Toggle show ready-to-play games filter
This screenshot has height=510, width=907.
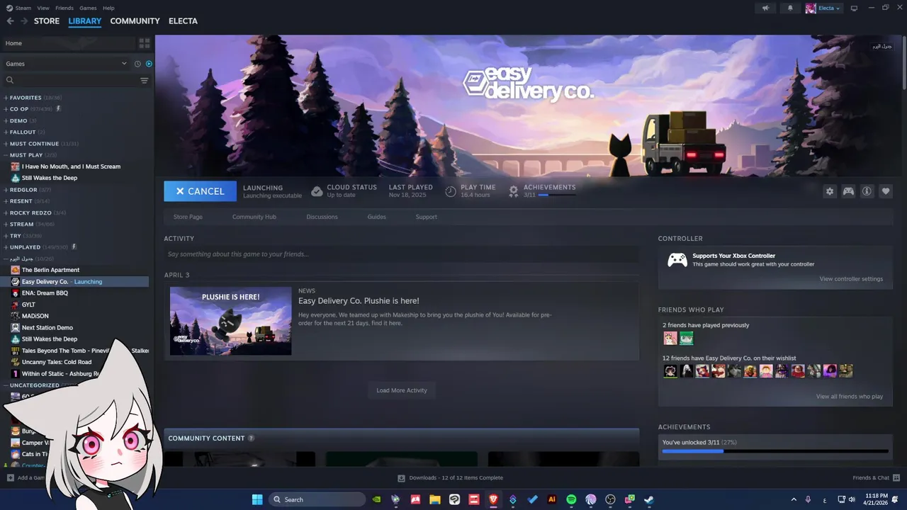149,64
